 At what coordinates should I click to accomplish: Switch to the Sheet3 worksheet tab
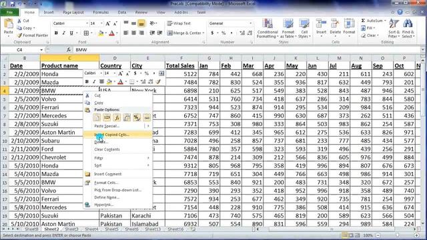tap(71, 229)
